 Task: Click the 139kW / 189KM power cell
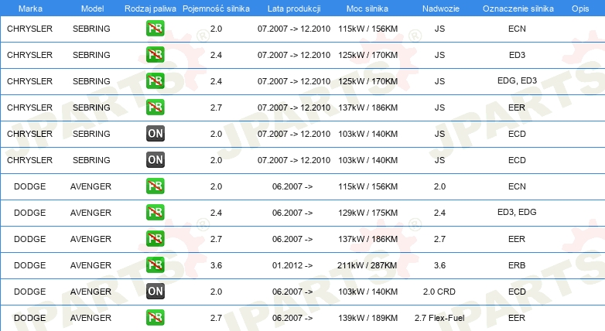[367, 318]
